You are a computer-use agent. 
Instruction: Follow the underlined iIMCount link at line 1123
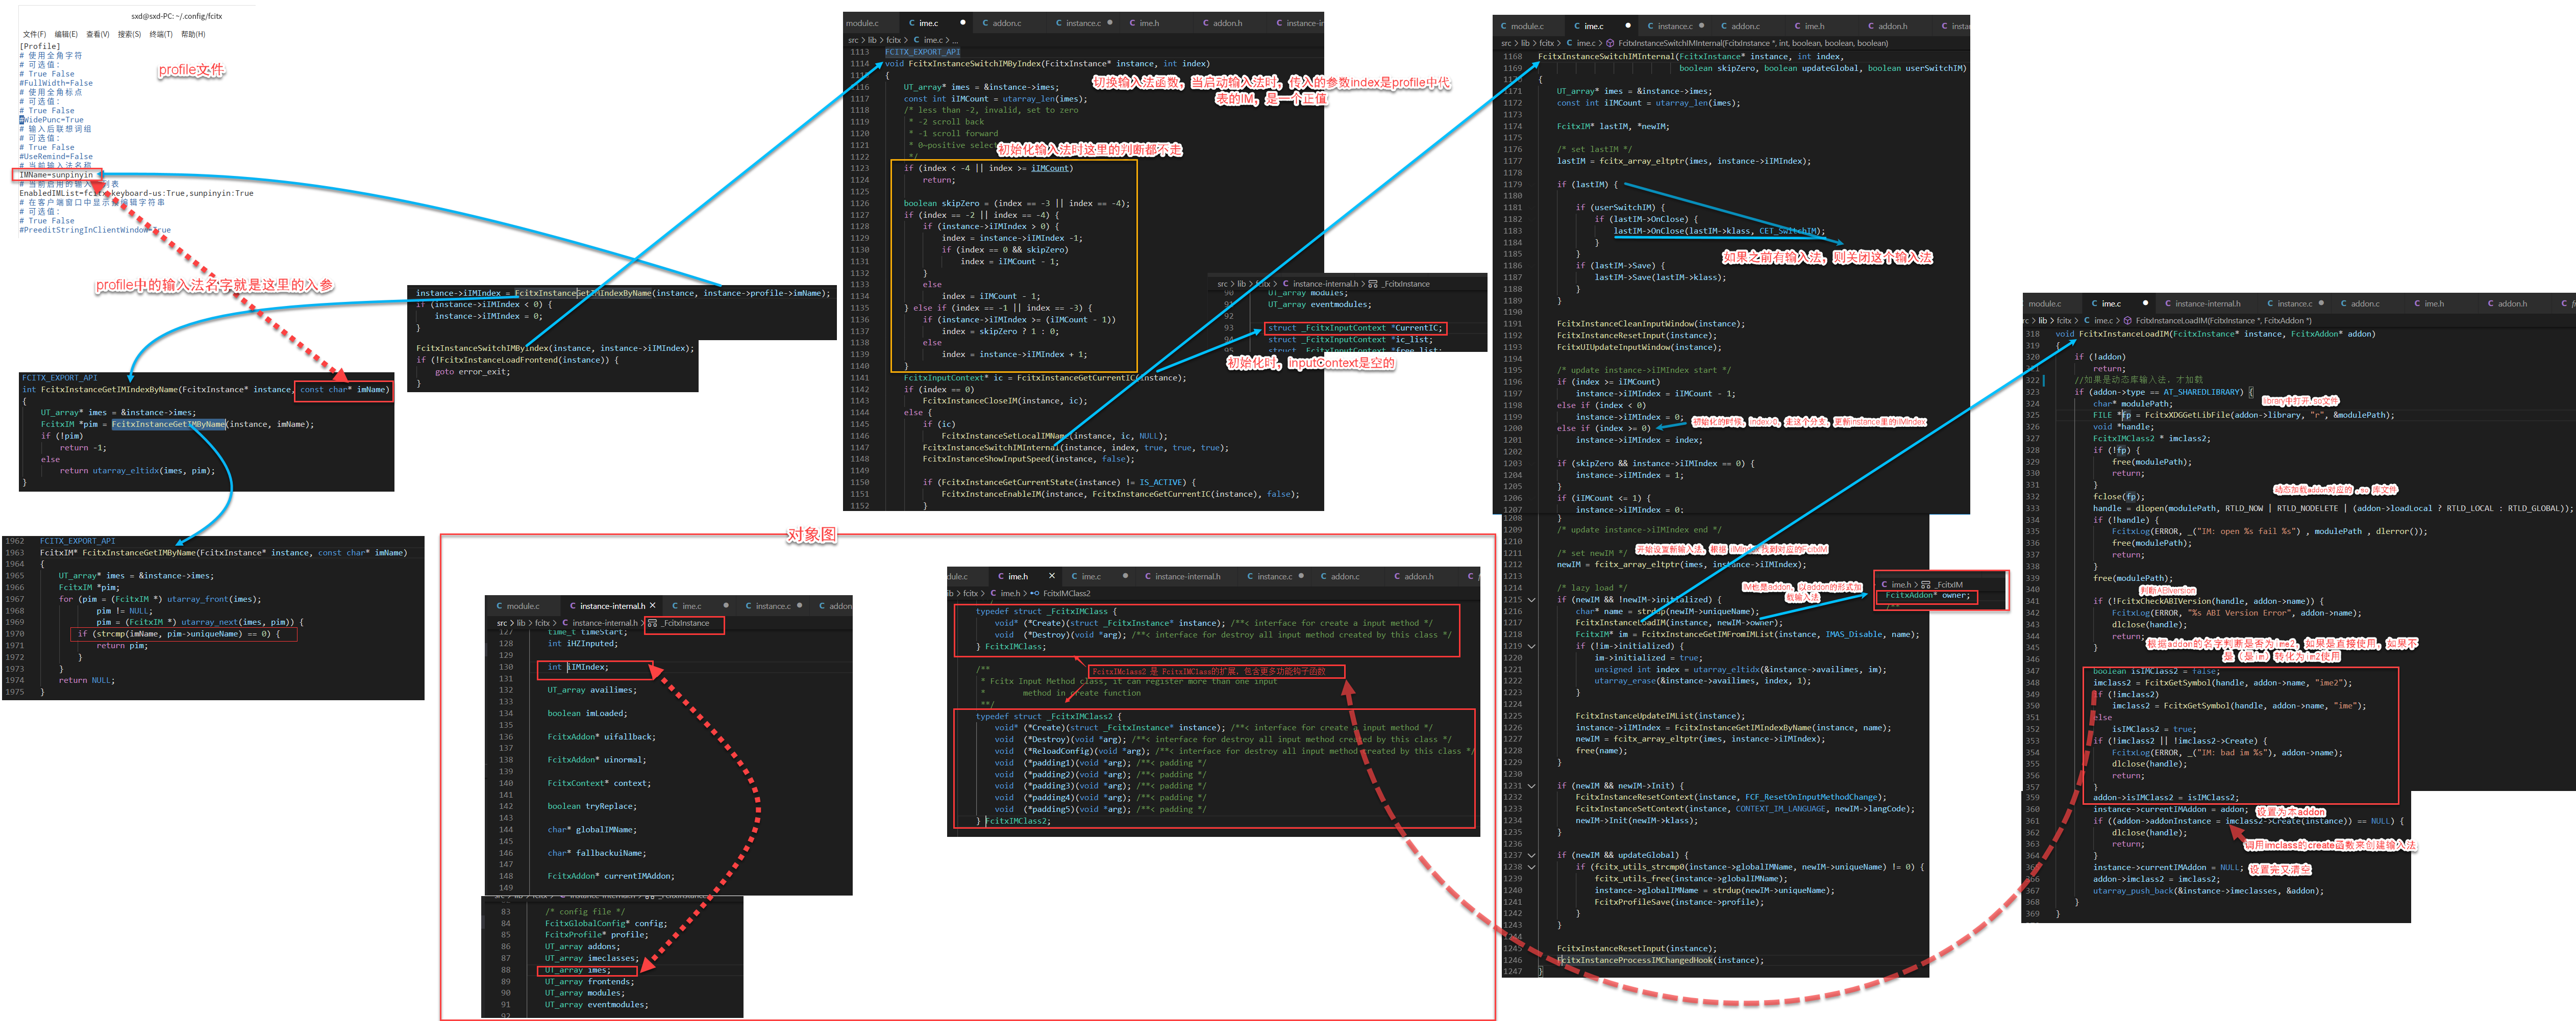coord(1049,168)
